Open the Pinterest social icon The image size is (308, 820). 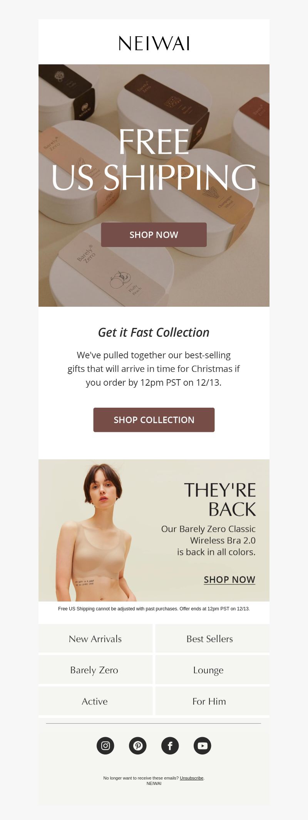click(x=138, y=745)
